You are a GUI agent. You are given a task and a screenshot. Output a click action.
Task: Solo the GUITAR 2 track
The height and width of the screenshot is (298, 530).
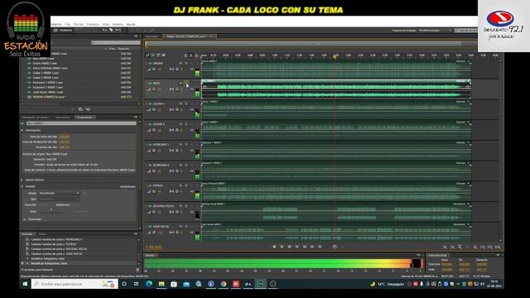tap(186, 124)
